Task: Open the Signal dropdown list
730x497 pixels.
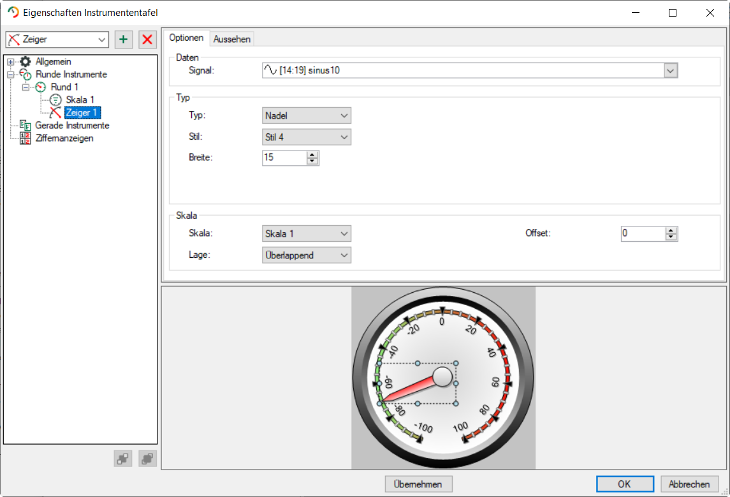Action: [670, 70]
